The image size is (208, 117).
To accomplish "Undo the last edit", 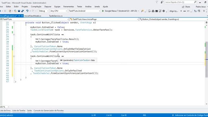I will pyautogui.click(x=27, y=11).
